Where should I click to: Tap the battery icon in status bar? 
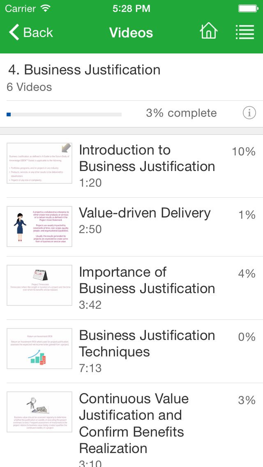[x=248, y=8]
